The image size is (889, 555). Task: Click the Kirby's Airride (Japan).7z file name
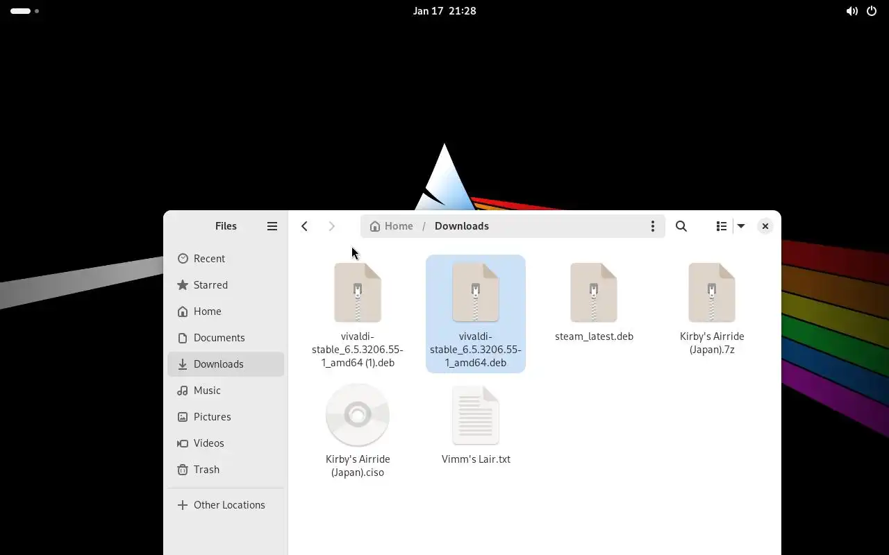pos(712,343)
